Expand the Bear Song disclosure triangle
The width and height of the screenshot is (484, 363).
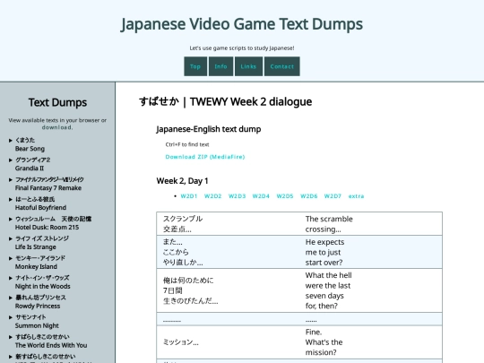(11, 141)
